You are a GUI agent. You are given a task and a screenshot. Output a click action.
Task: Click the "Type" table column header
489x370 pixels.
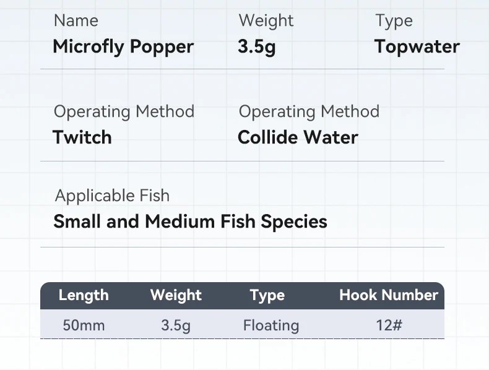tap(267, 296)
